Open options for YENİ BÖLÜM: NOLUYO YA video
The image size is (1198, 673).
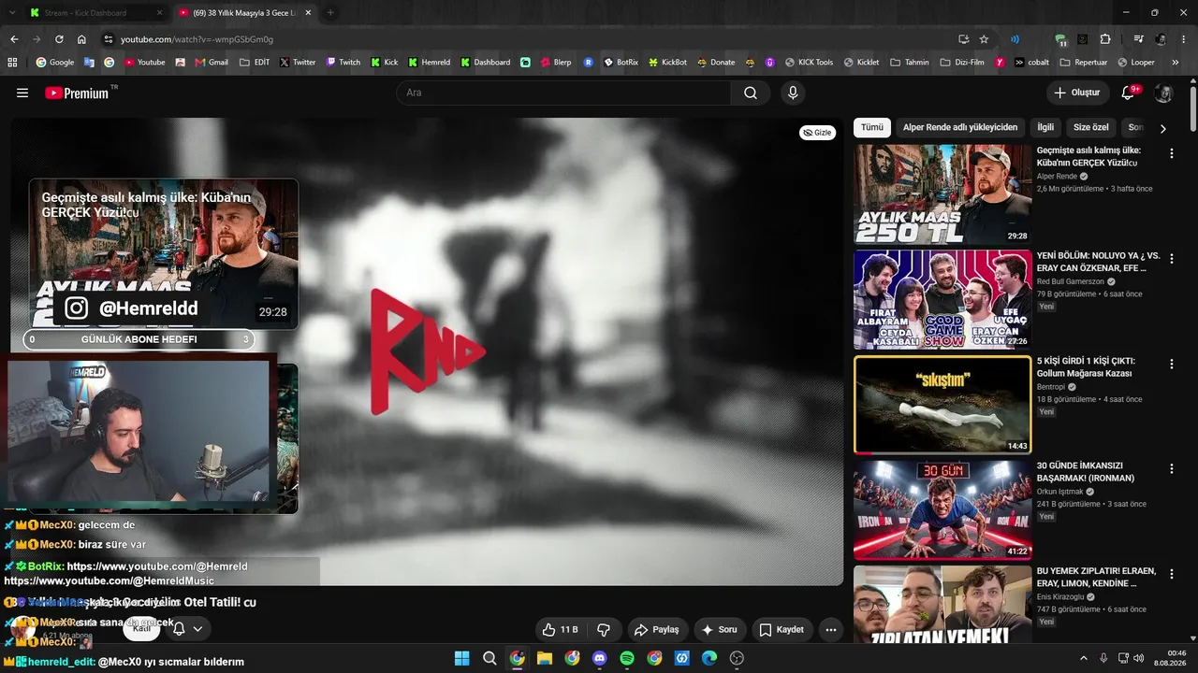pos(1171,258)
